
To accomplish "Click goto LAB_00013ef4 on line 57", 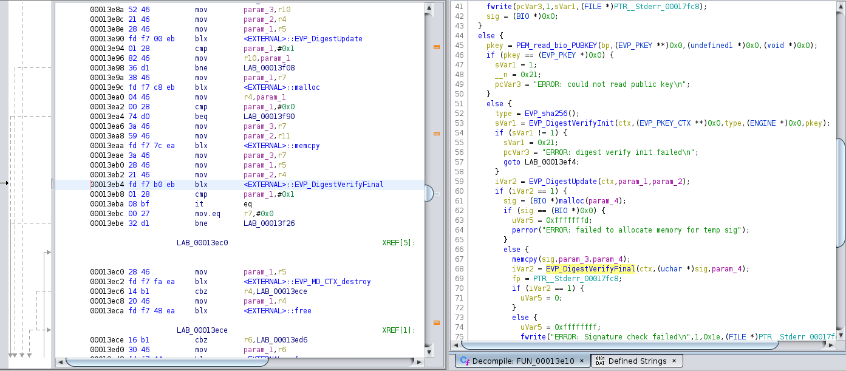I will [x=541, y=162].
